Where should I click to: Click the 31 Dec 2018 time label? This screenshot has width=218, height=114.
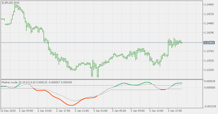point(8,111)
